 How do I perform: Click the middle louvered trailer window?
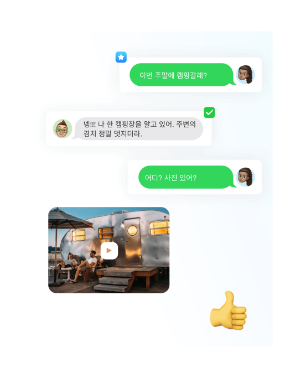click(x=106, y=233)
